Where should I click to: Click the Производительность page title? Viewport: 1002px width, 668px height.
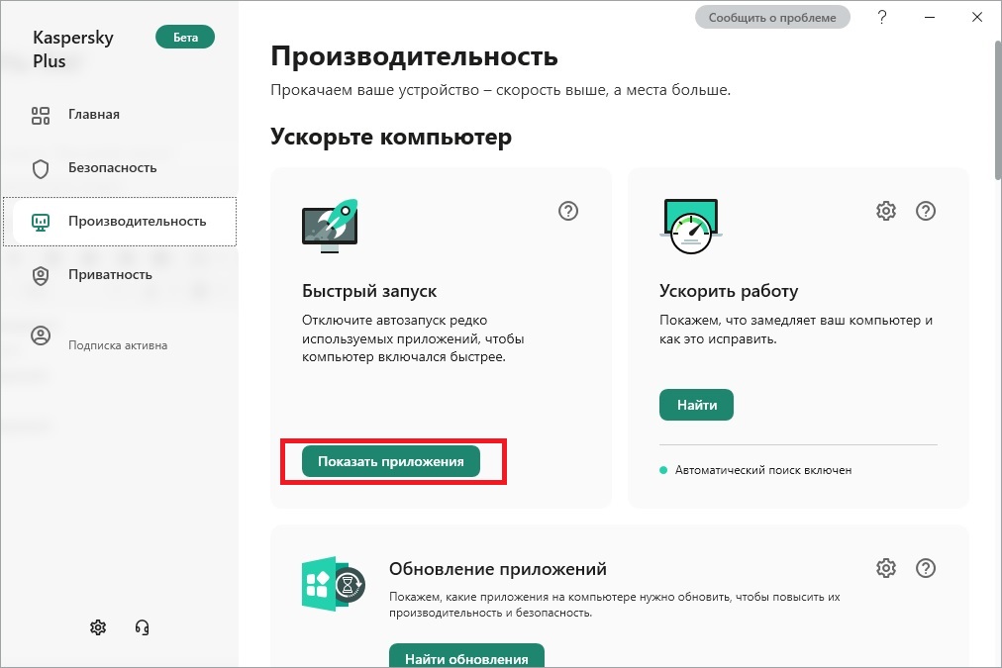pyautogui.click(x=414, y=56)
